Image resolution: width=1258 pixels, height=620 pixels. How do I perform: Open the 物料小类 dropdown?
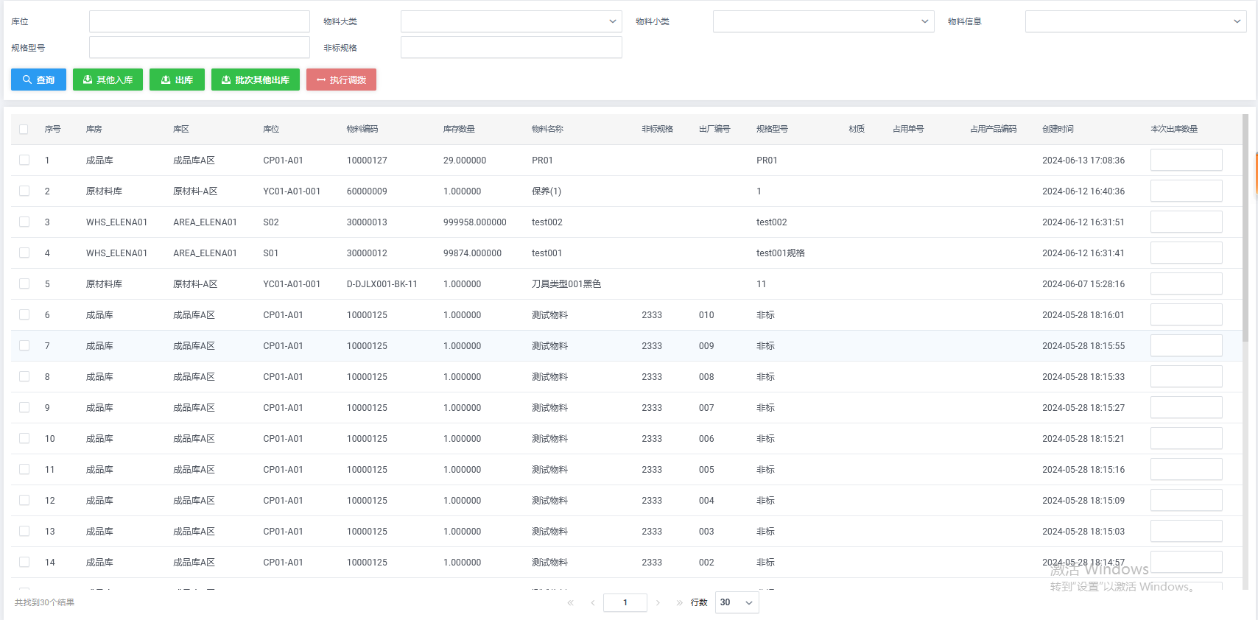pos(823,21)
